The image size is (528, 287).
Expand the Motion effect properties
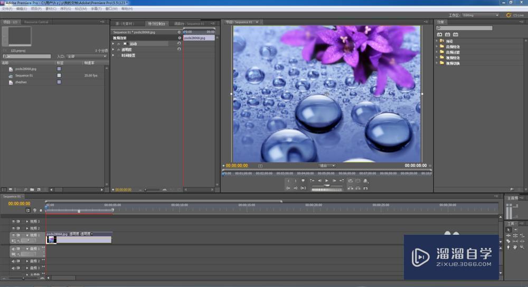(x=114, y=44)
